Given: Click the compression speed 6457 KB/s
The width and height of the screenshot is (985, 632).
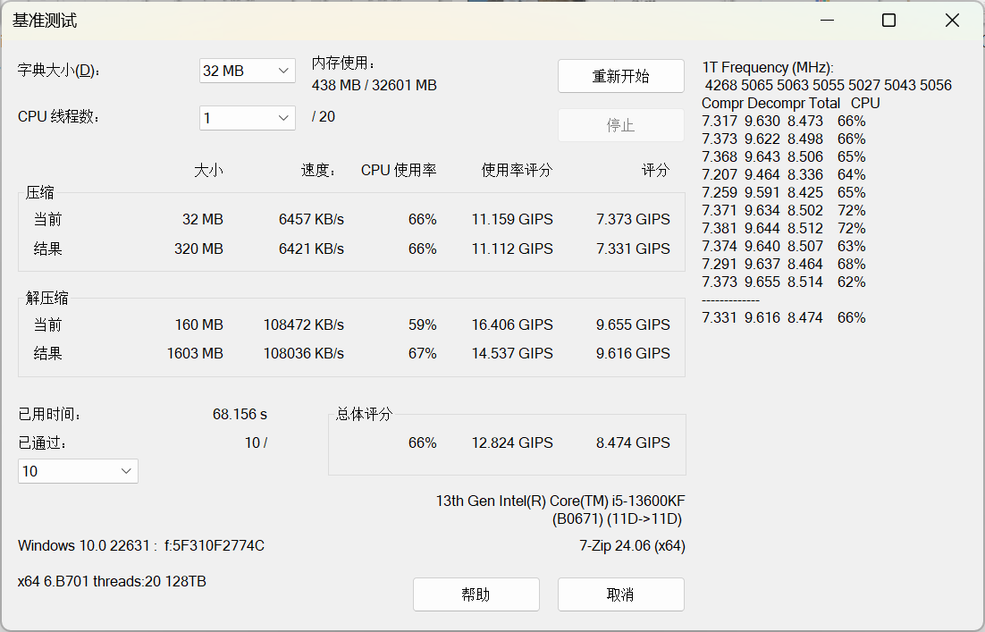Looking at the screenshot, I should coord(312,219).
